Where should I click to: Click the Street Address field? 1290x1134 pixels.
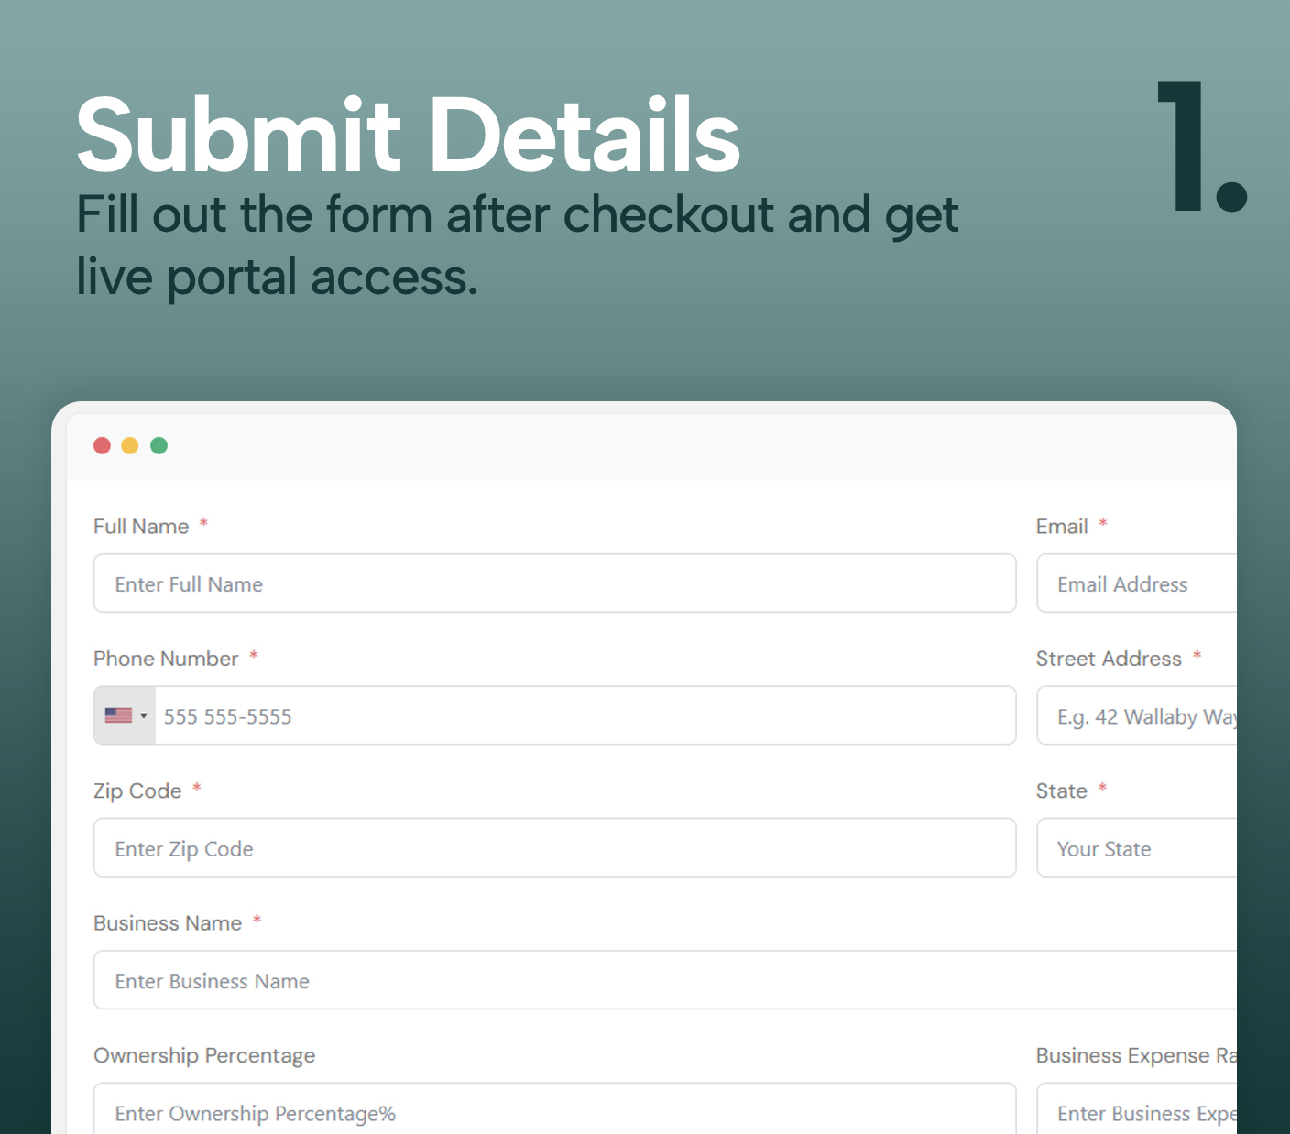click(1137, 715)
